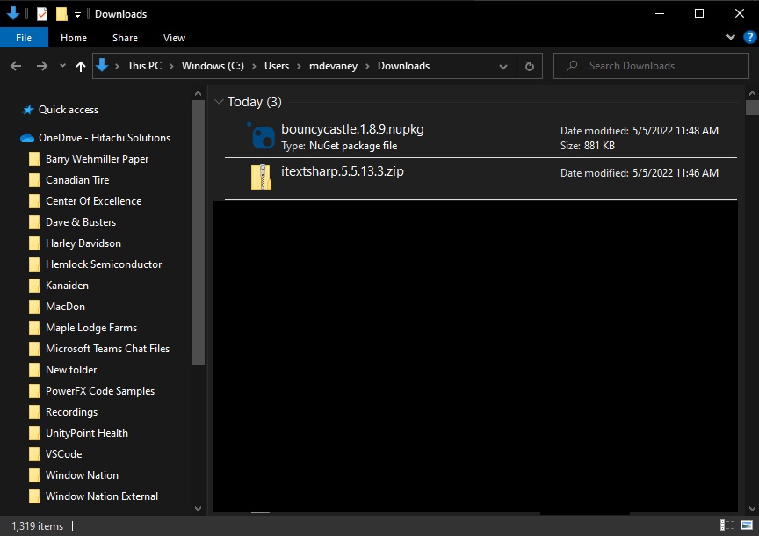
Task: Go up one folder level
Action: [81, 66]
